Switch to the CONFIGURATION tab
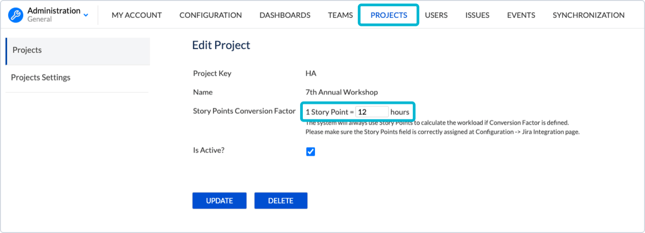 (211, 15)
